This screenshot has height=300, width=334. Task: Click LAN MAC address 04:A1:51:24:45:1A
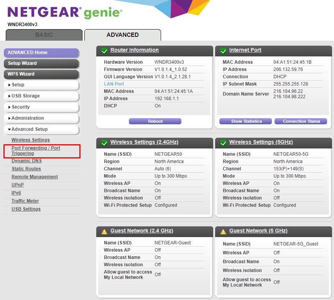point(174,91)
